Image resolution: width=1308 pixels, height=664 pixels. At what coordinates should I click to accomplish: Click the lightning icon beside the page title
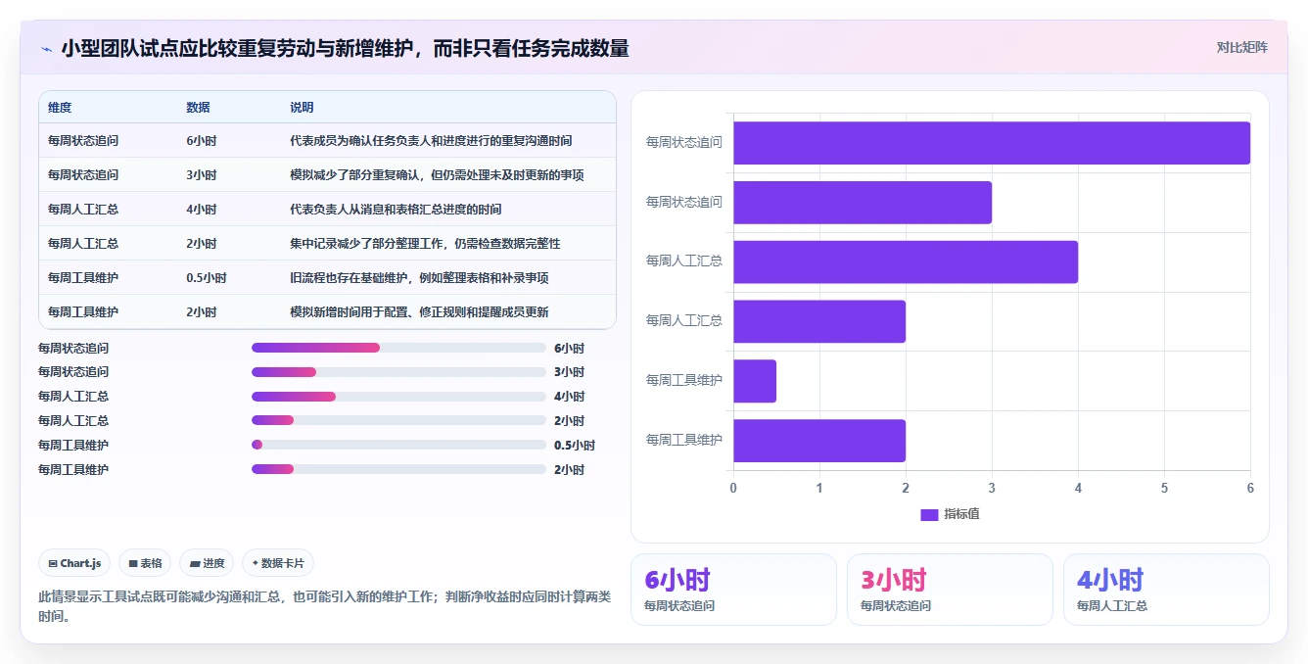coord(46,48)
